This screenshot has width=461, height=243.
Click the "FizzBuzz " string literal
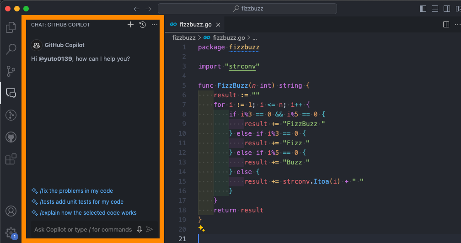pyautogui.click(x=304, y=124)
